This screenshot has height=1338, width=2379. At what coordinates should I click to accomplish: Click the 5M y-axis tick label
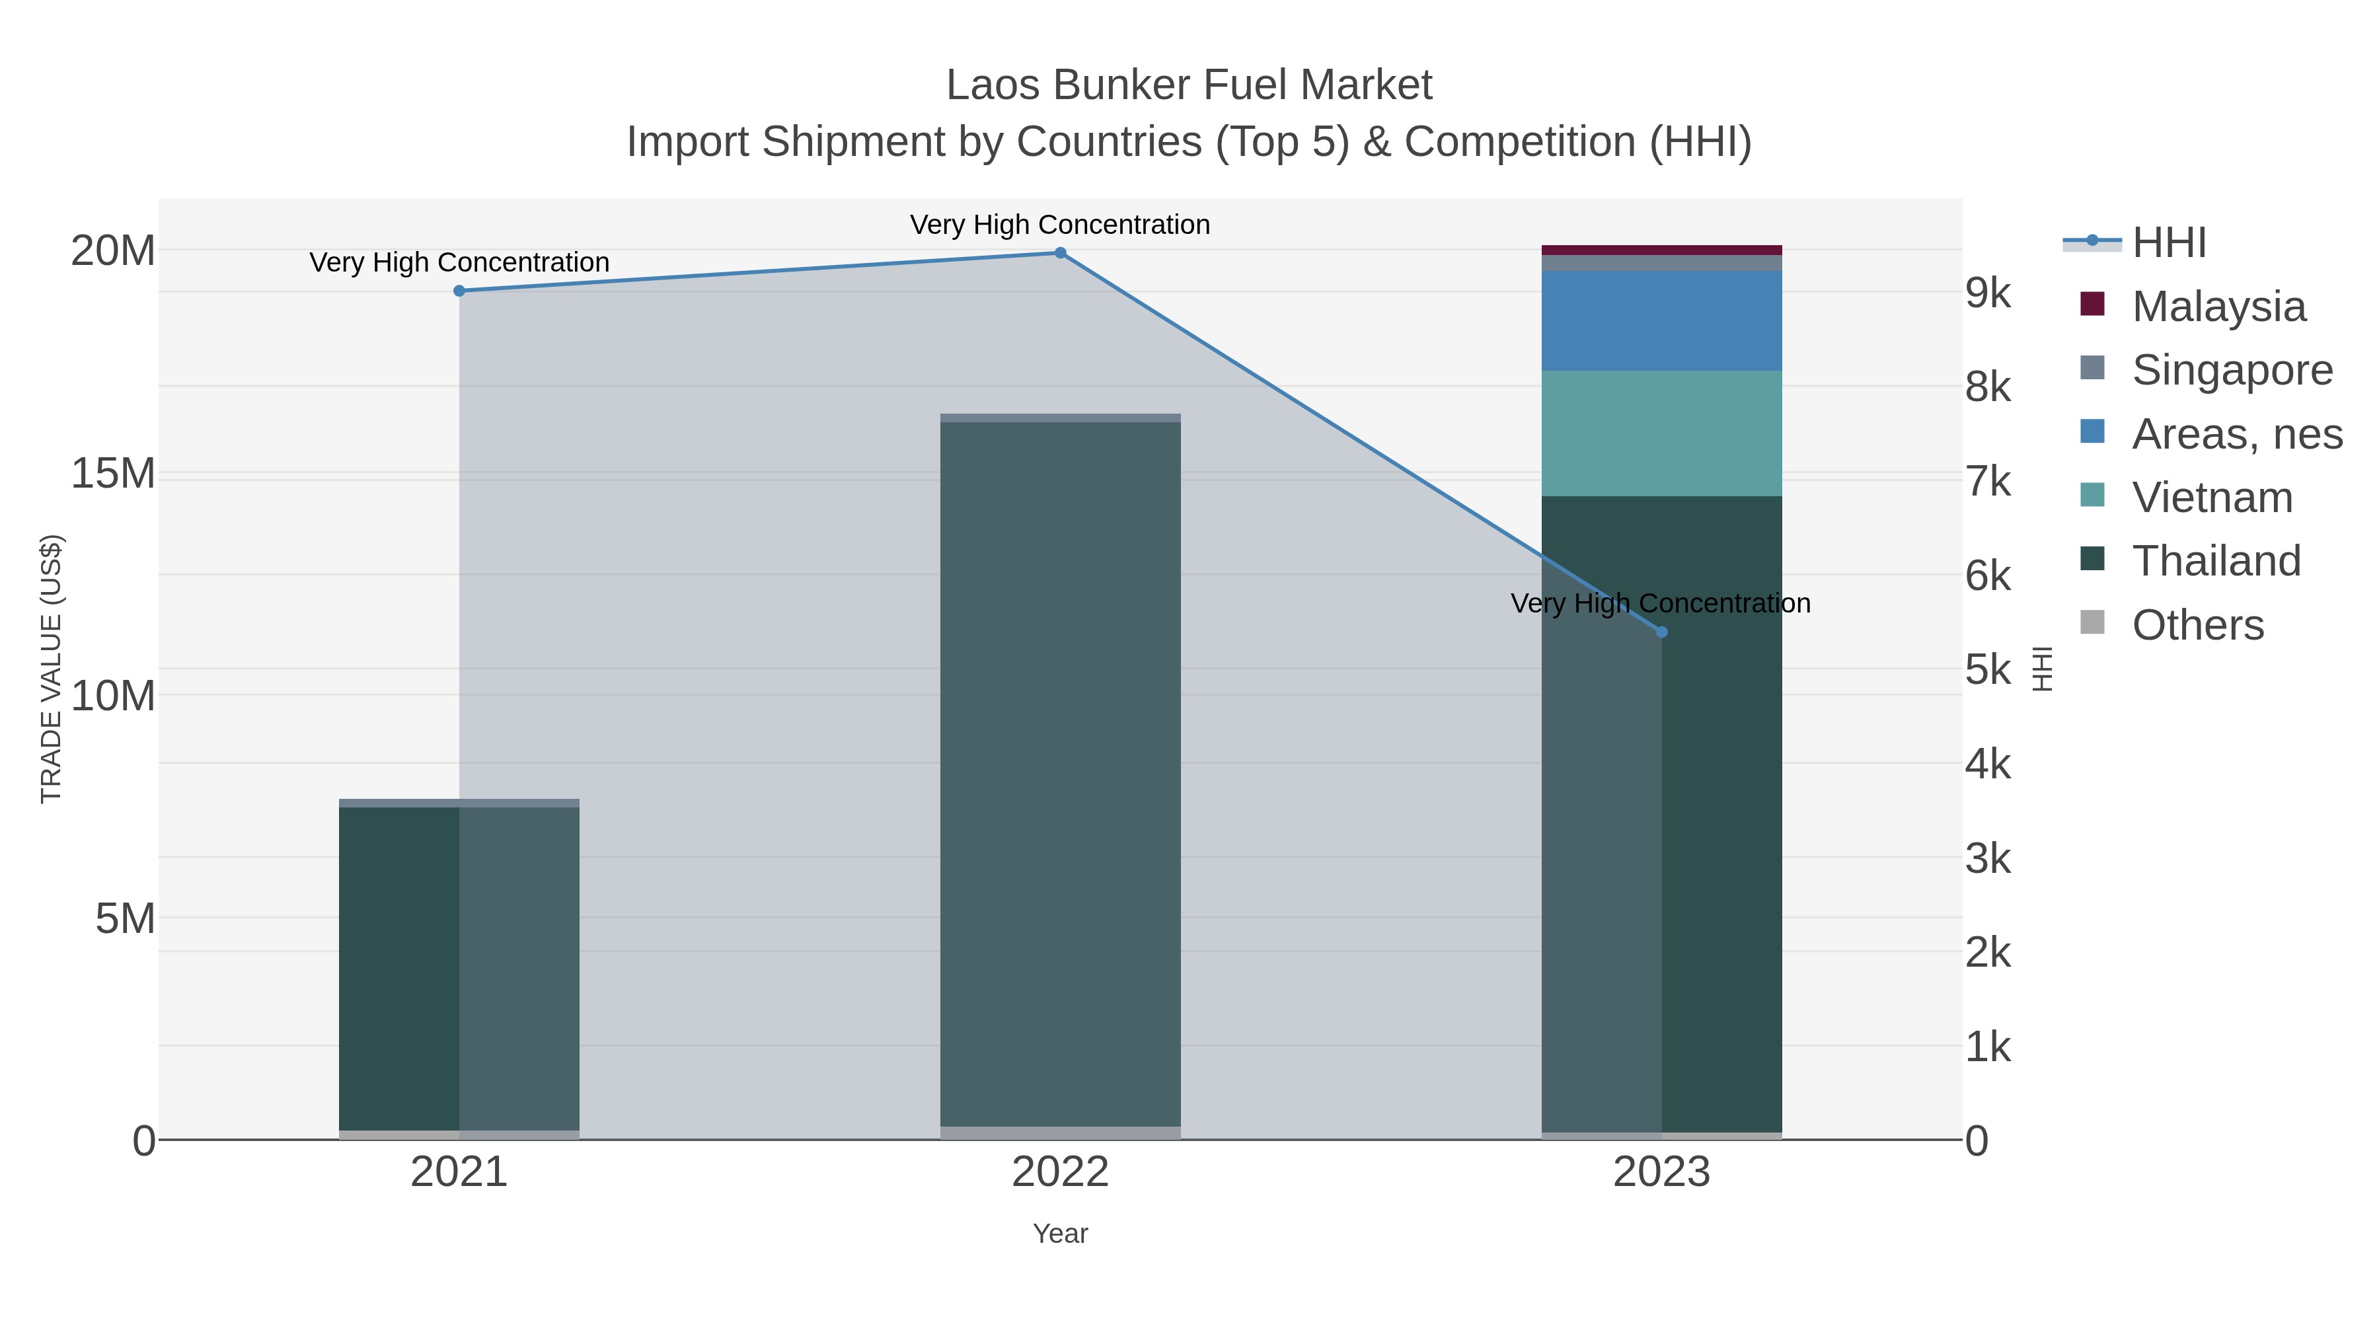pyautogui.click(x=125, y=919)
